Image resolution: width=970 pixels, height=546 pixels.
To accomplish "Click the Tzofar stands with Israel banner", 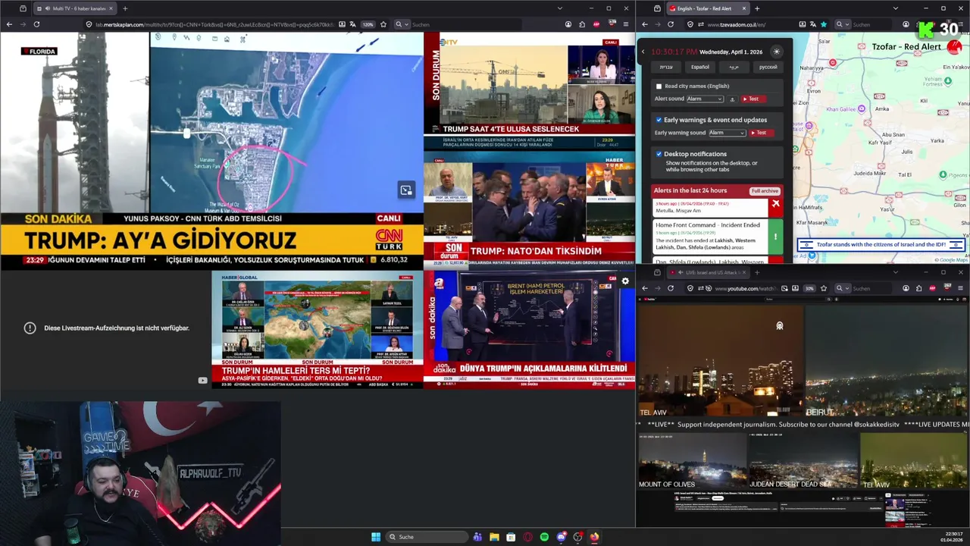I will (881, 244).
